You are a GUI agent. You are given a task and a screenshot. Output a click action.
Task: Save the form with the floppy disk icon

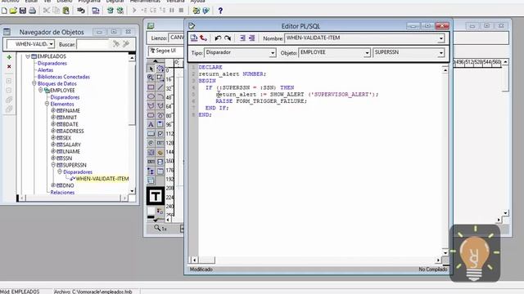tap(23, 11)
